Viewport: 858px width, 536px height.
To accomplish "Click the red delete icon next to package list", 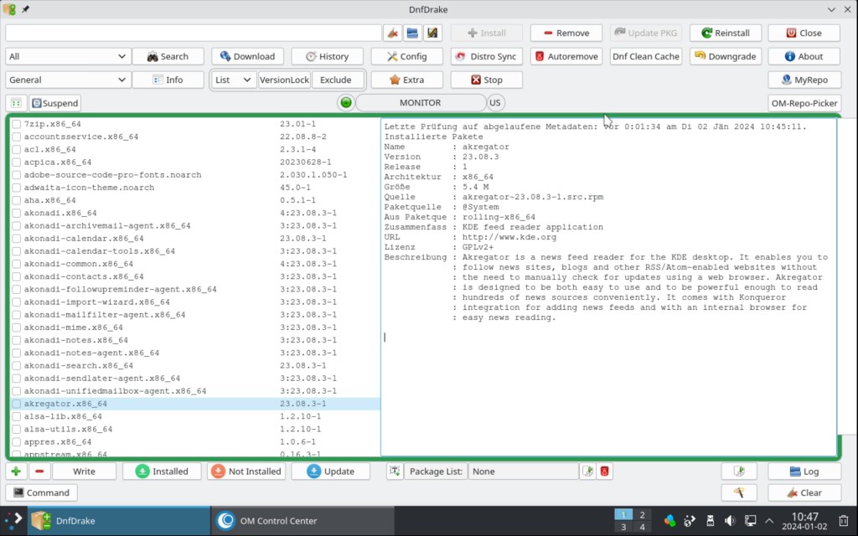I will pyautogui.click(x=605, y=472).
